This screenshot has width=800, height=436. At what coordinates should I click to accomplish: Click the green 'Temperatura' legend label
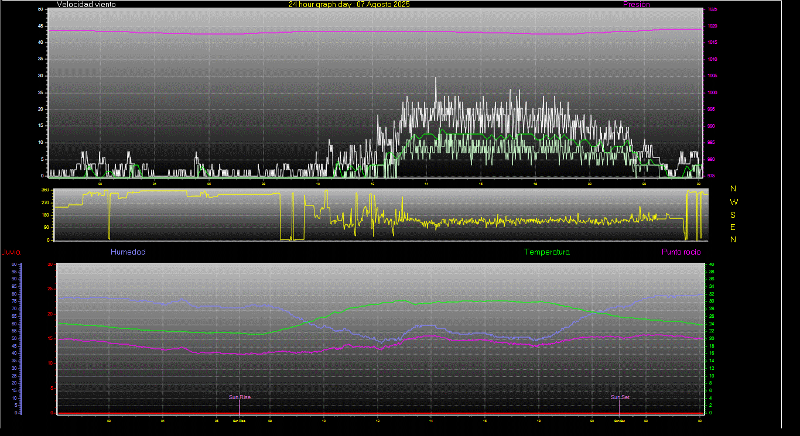(x=547, y=252)
